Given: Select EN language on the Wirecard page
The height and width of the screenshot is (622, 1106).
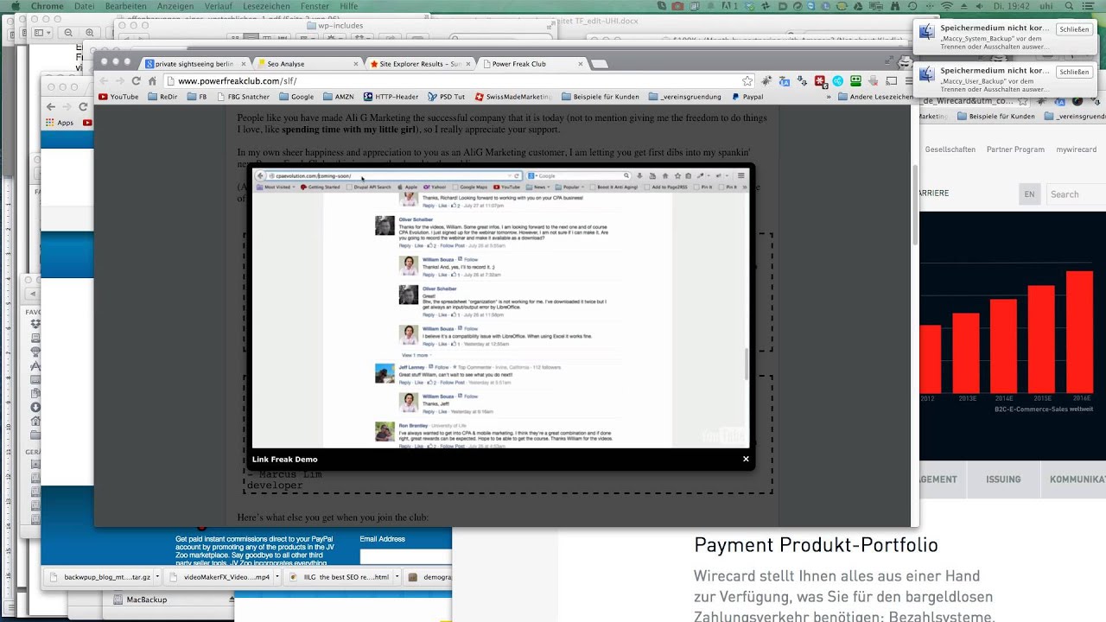Looking at the screenshot, I should coord(1029,194).
